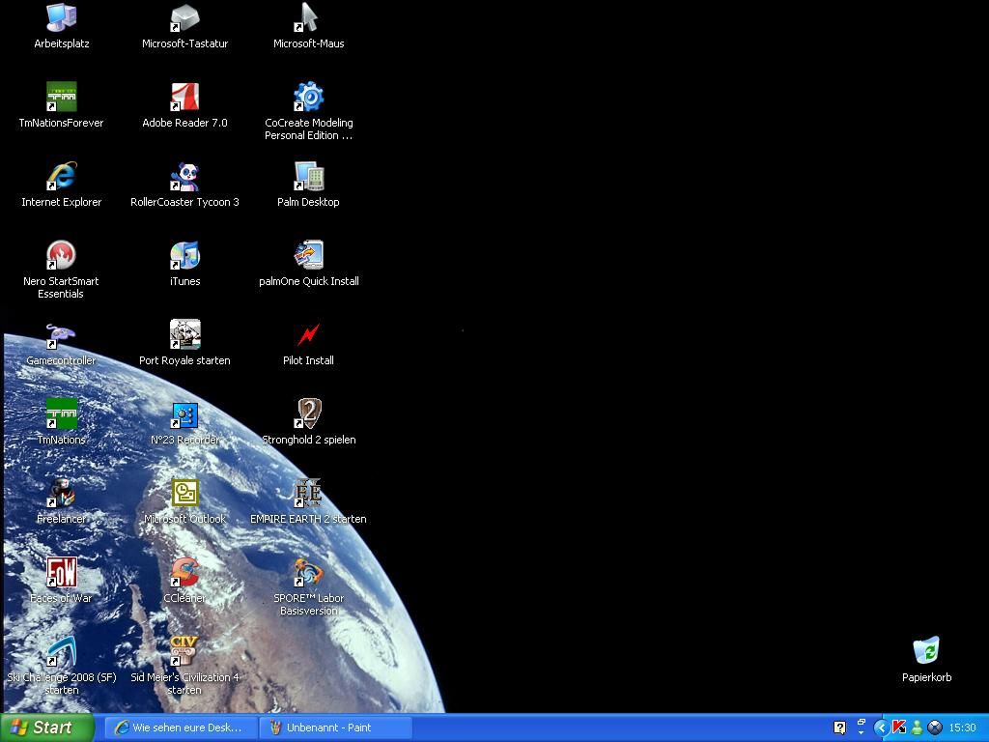Select the CCleaner shortcut icon
Image resolution: width=989 pixels, height=742 pixels.
coord(184,572)
